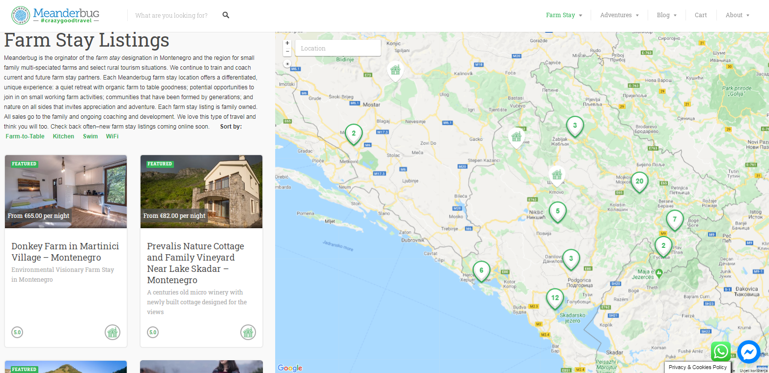Open Facebook Messenger chat button
769x373 pixels.
coord(749,352)
